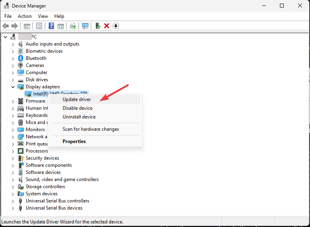Click the Biometric devices fingerprint icon
Image resolution: width=310 pixels, height=227 pixels.
point(20,51)
